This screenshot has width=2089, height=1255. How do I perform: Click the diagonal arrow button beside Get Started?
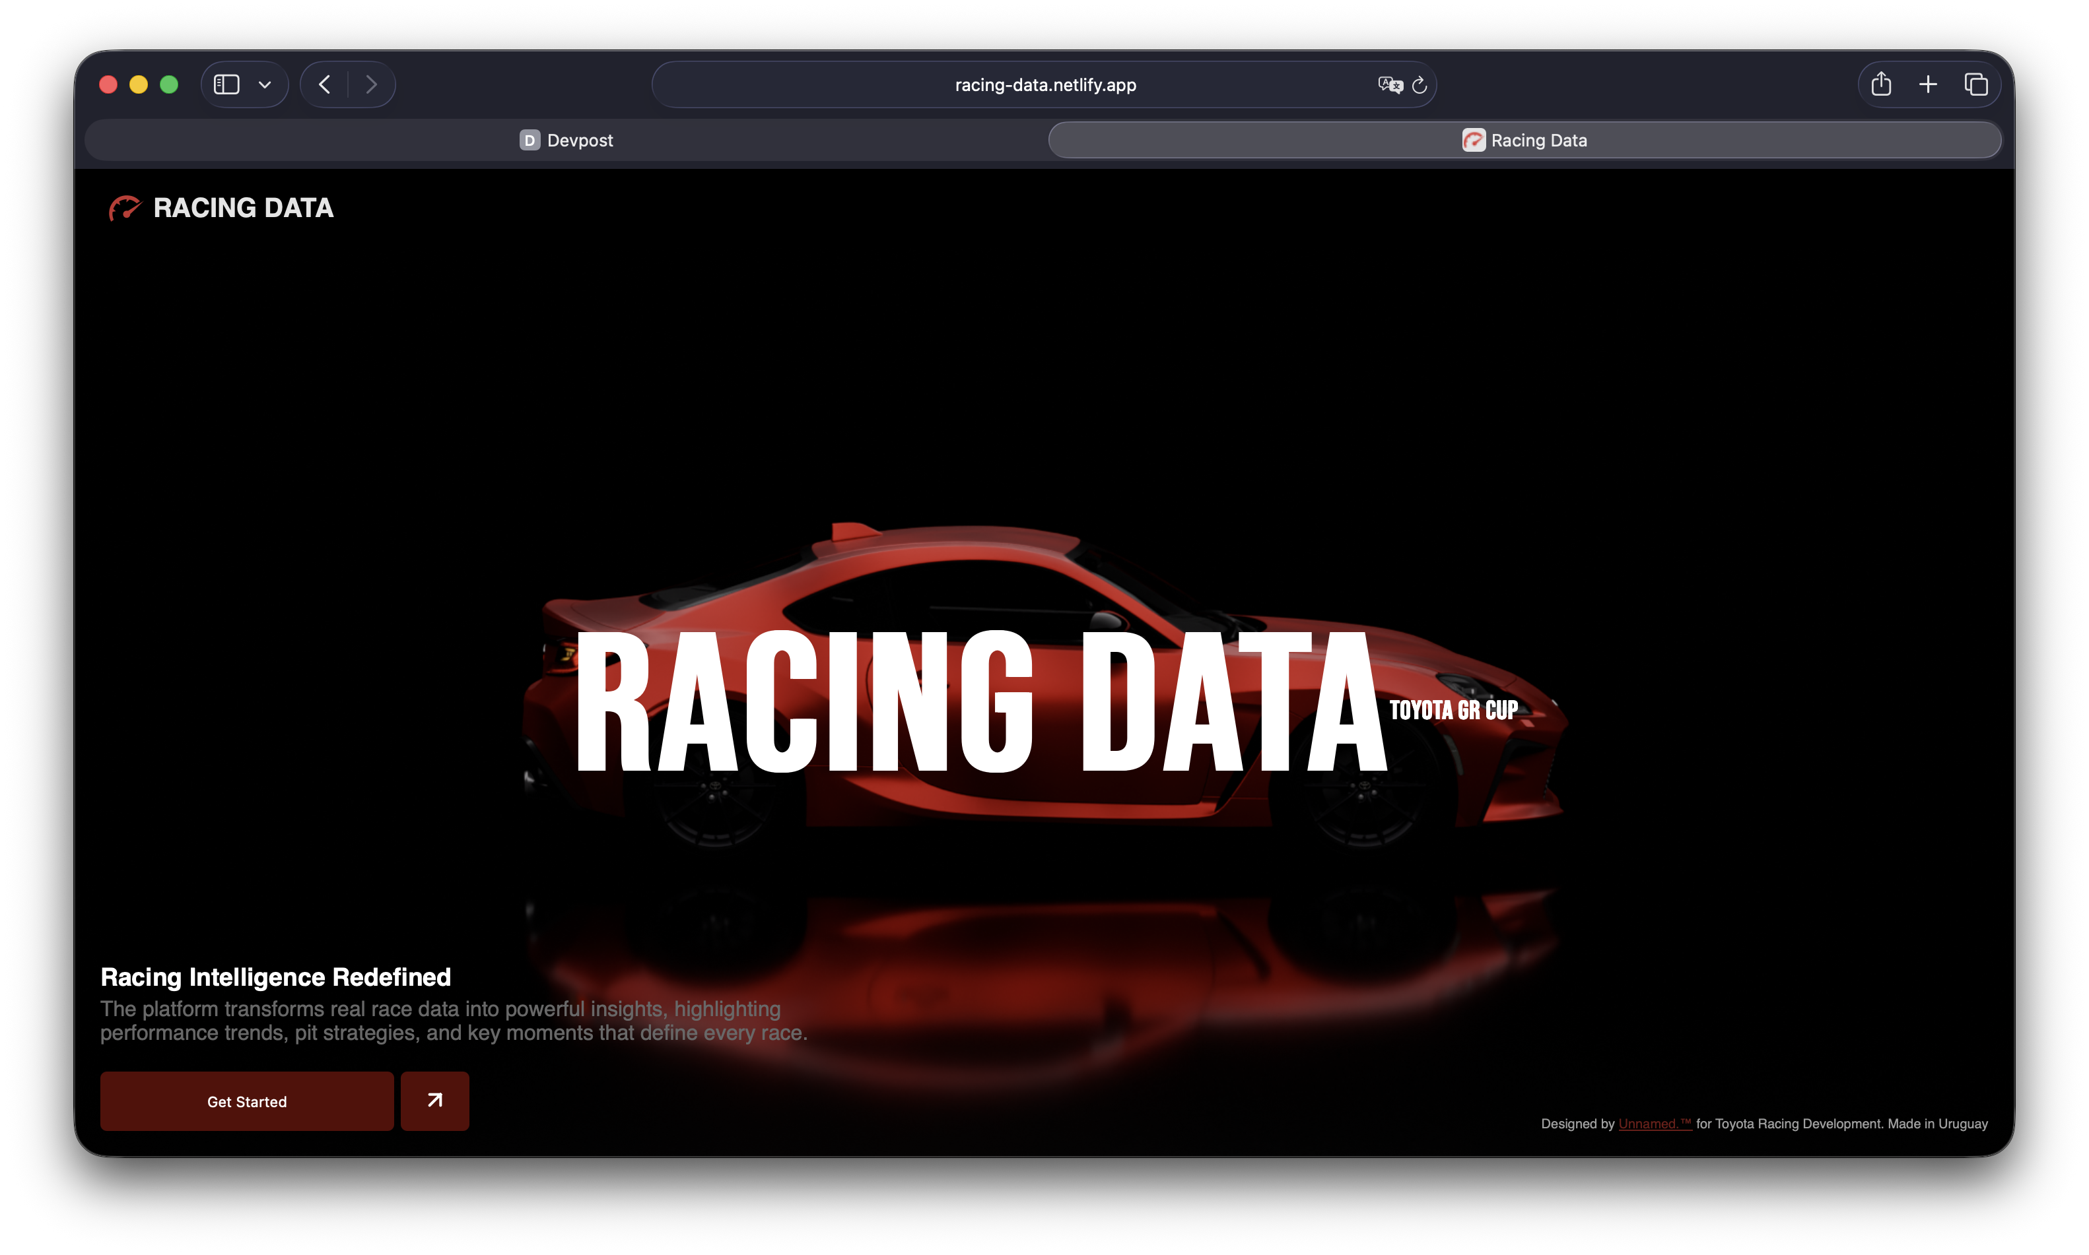(x=435, y=1100)
